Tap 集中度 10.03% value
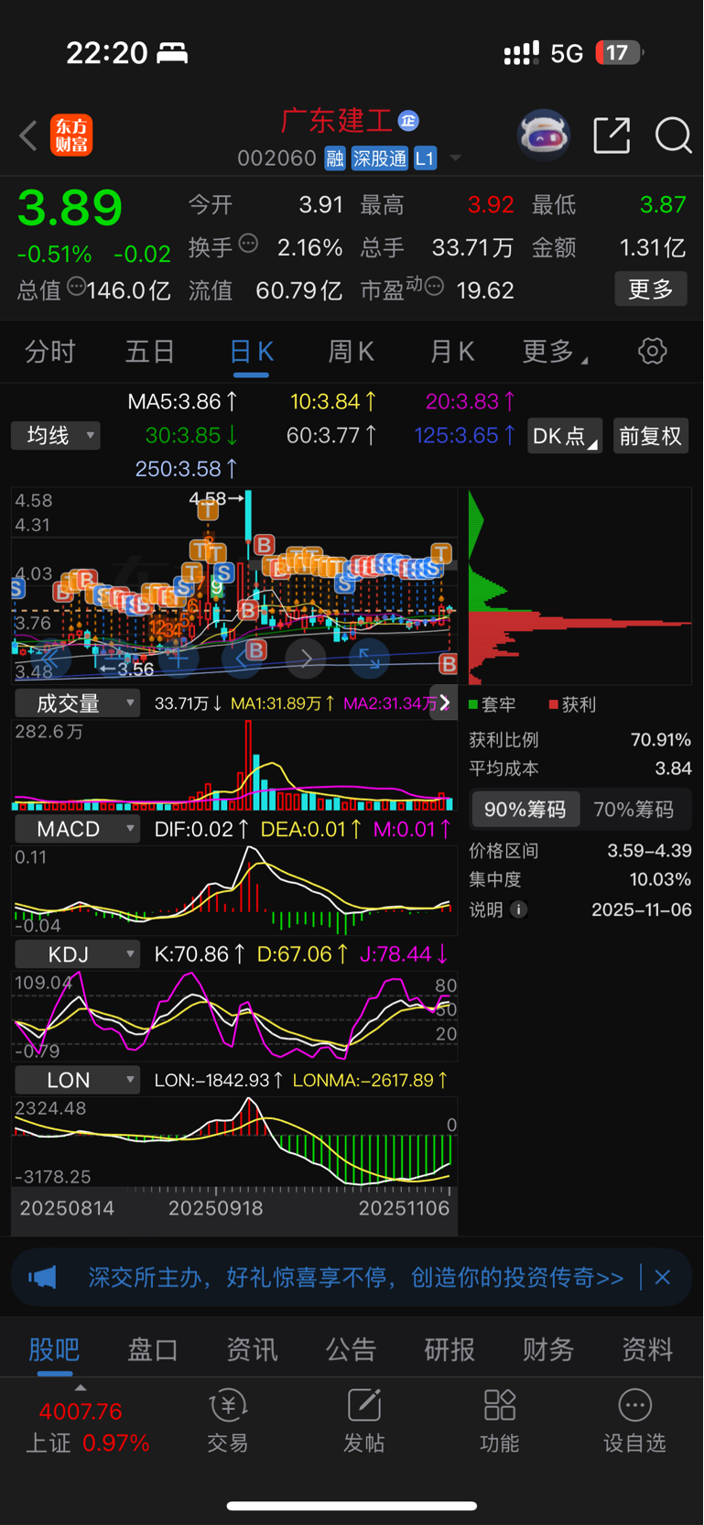Viewport: 704px width, 1525px height. (661, 879)
